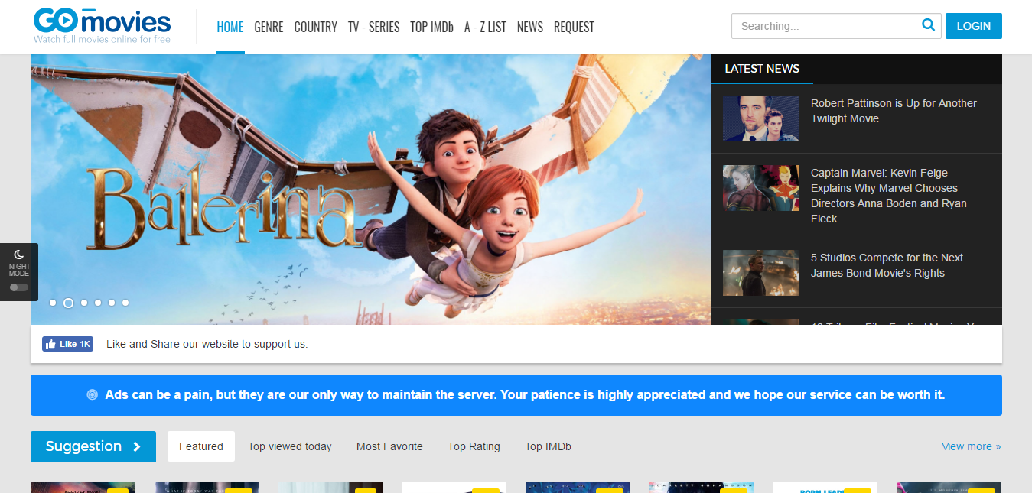Open the NEWS page
Screen dimensions: 1032x493
click(530, 27)
